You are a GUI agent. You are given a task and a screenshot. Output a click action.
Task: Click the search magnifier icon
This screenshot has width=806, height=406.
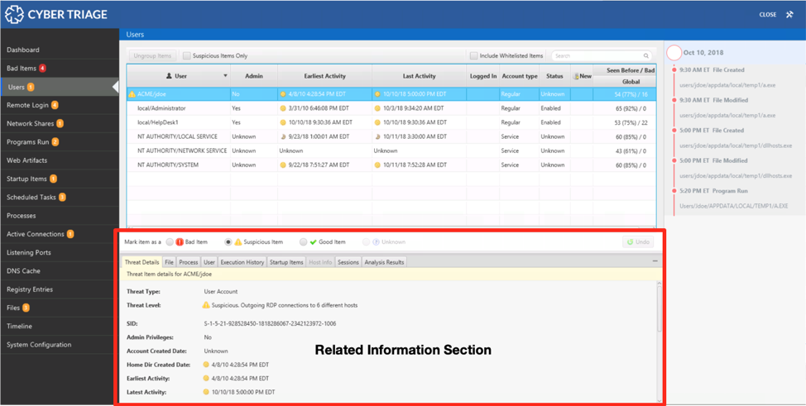[x=646, y=55]
